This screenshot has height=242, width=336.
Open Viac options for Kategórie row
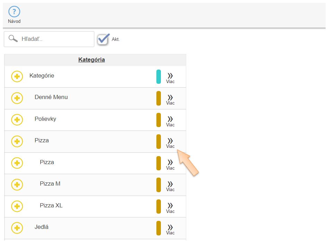tap(170, 78)
